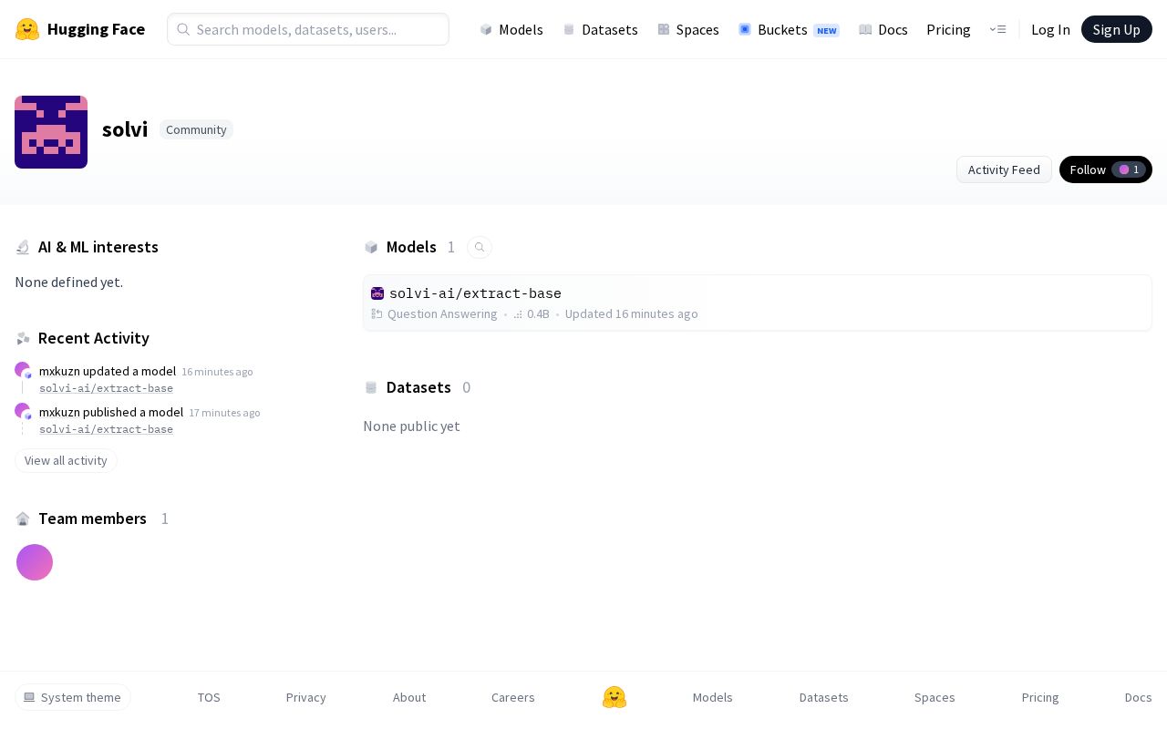Click the Community badge next to solvi
1167x729 pixels.
(196, 129)
